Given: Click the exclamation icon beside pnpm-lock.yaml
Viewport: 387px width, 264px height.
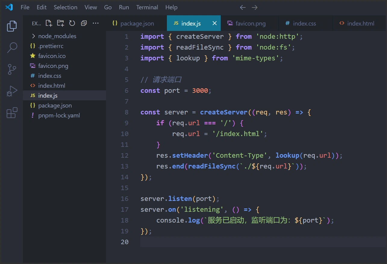Looking at the screenshot, I should click(x=33, y=115).
